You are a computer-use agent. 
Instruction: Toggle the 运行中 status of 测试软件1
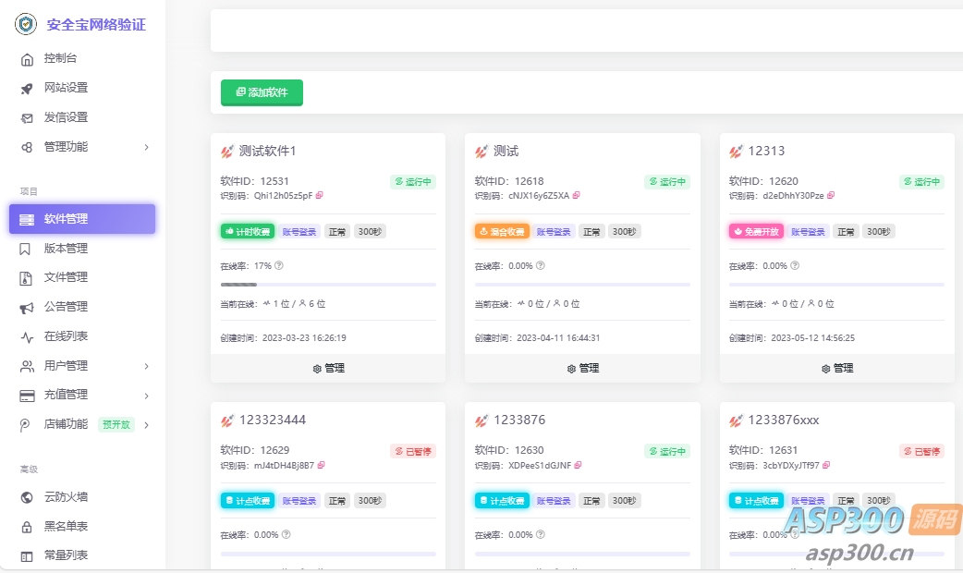pos(413,182)
